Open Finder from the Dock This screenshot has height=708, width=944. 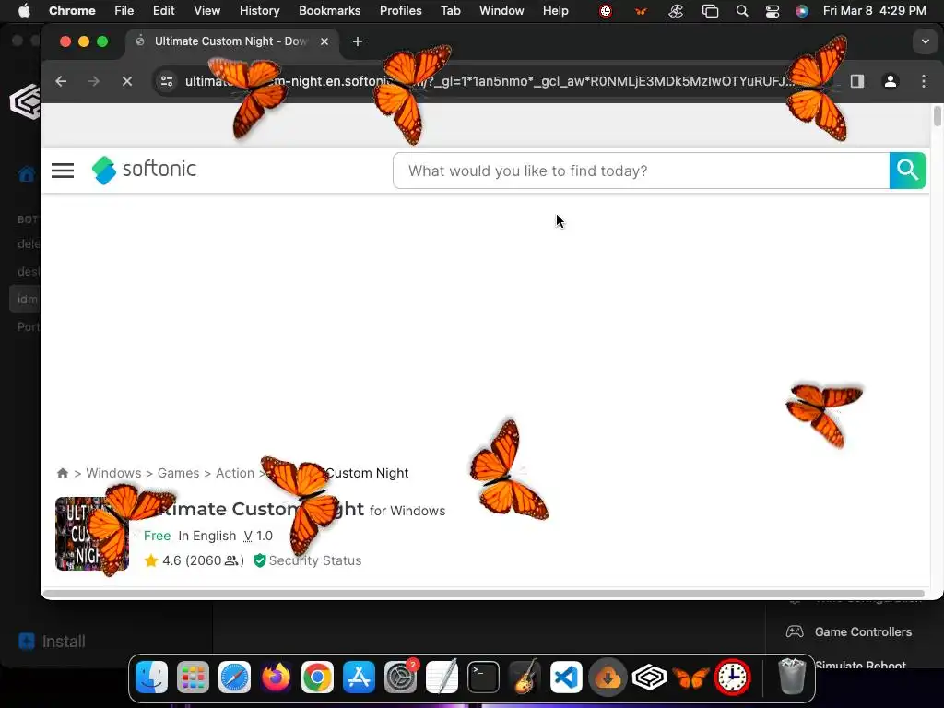click(x=151, y=678)
